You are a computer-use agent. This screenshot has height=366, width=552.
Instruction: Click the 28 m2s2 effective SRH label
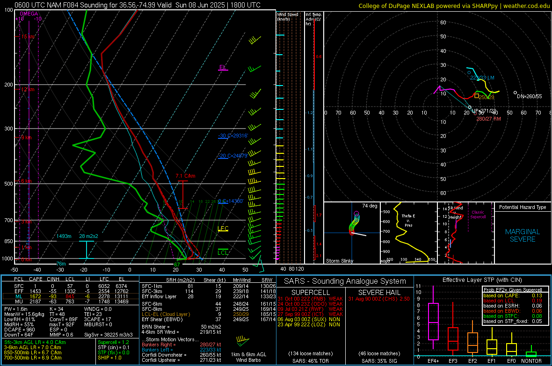(x=89, y=236)
